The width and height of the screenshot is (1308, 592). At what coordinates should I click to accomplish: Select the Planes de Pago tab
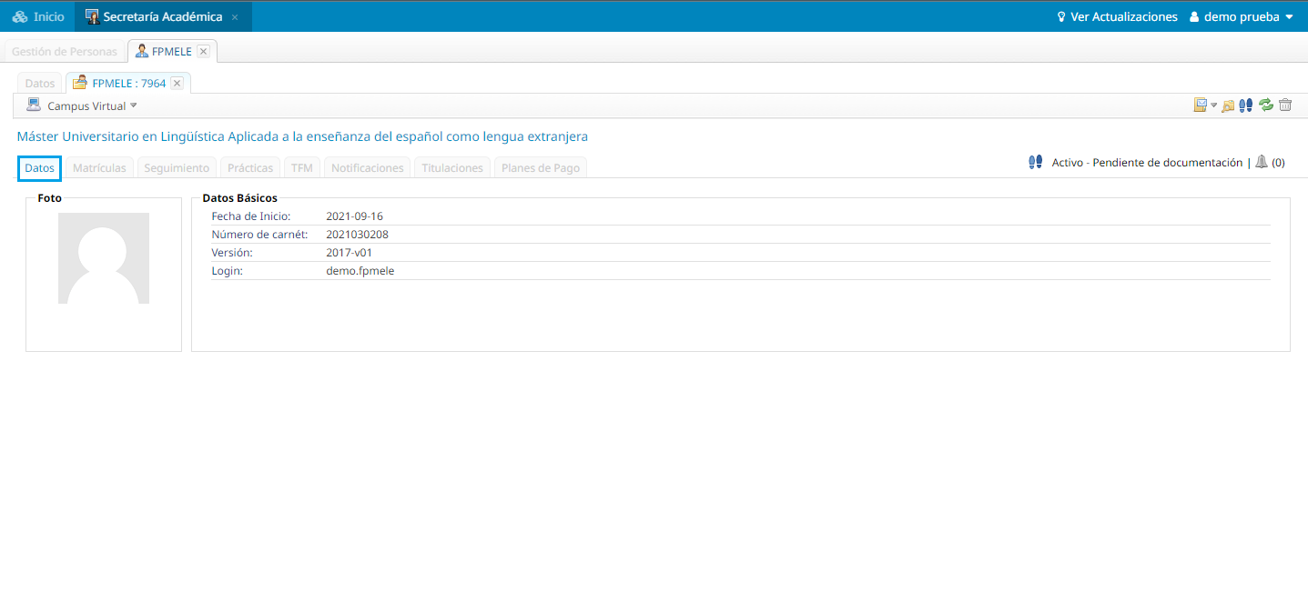[540, 168]
